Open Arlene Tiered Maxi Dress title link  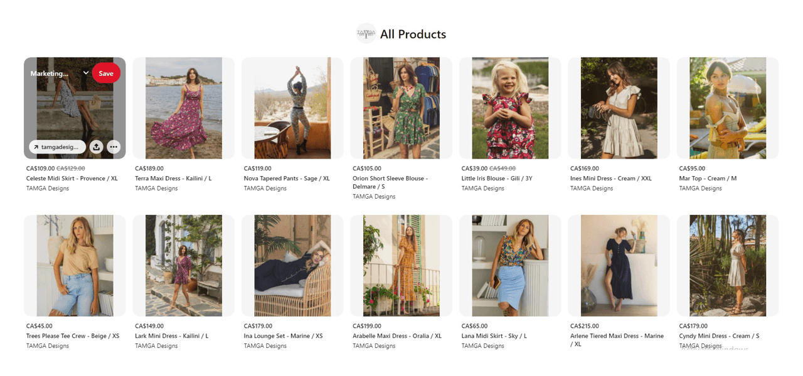point(616,337)
